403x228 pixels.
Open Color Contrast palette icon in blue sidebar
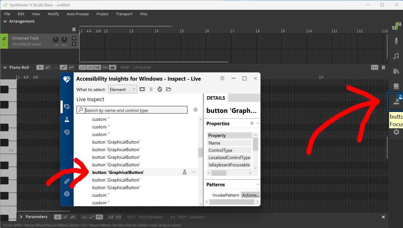click(67, 132)
